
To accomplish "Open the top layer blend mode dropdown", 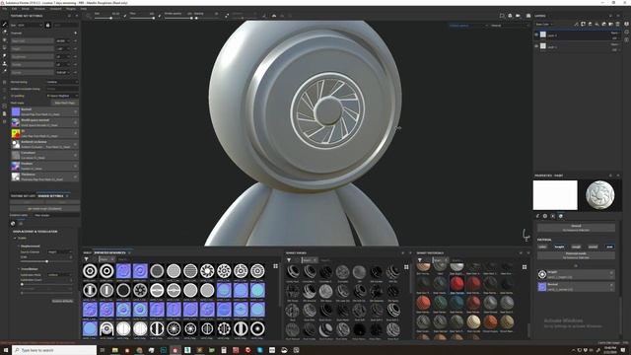I will click(614, 33).
